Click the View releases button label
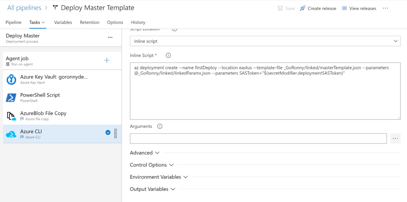Screen dimensions: 407x202 [x=362, y=9]
